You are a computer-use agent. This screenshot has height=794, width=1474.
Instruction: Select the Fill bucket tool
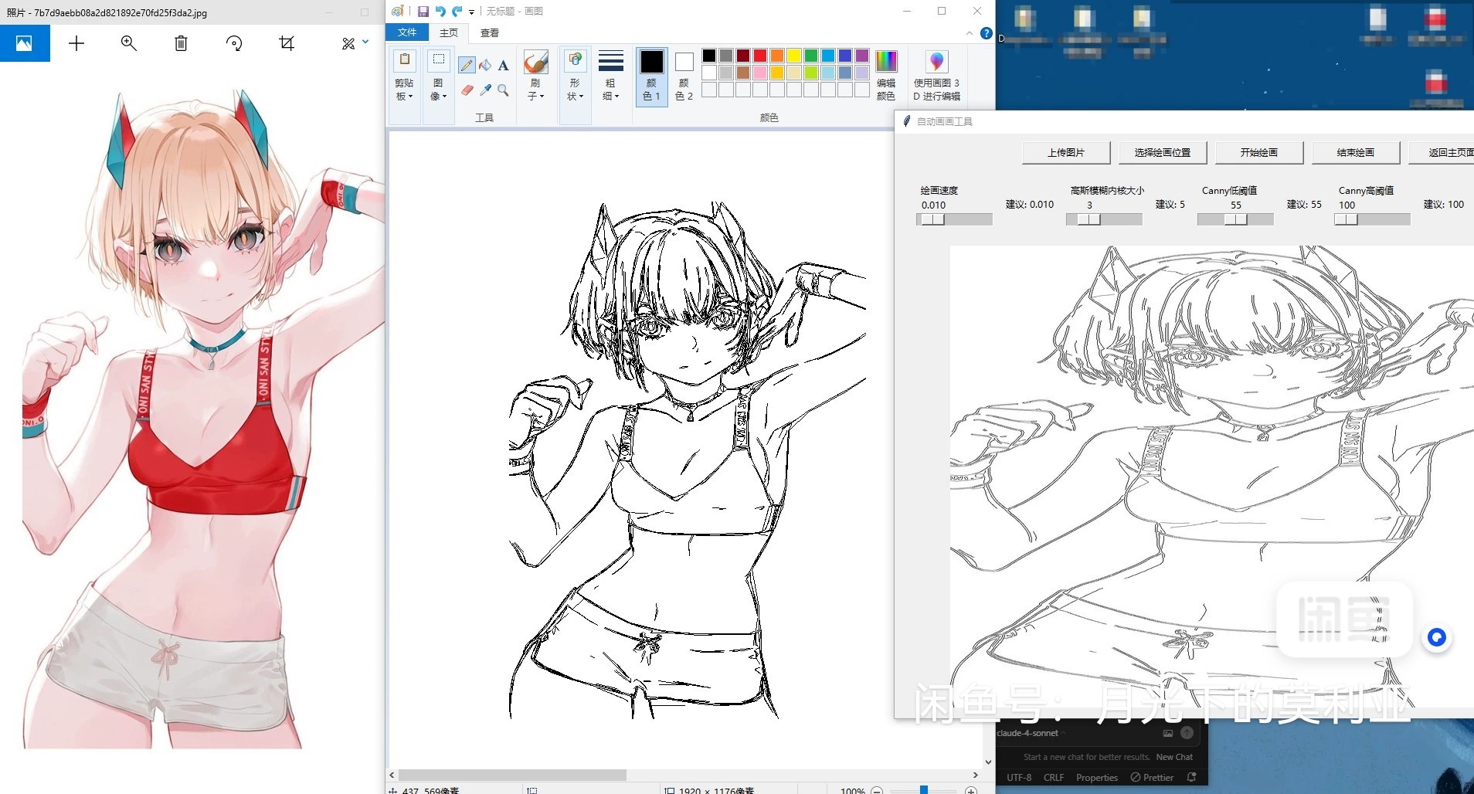click(x=485, y=66)
